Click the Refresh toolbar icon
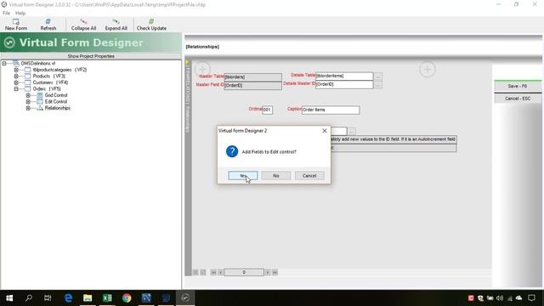This screenshot has width=544, height=306. (48, 21)
